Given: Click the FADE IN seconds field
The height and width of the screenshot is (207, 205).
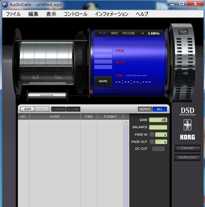Looking at the screenshot, I should [161, 135].
